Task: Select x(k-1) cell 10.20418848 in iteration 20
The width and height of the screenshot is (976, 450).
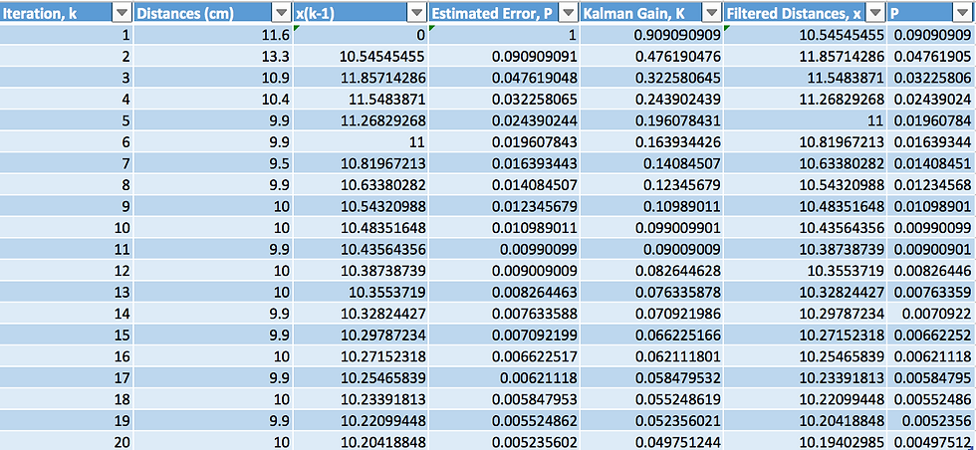Action: (x=361, y=441)
